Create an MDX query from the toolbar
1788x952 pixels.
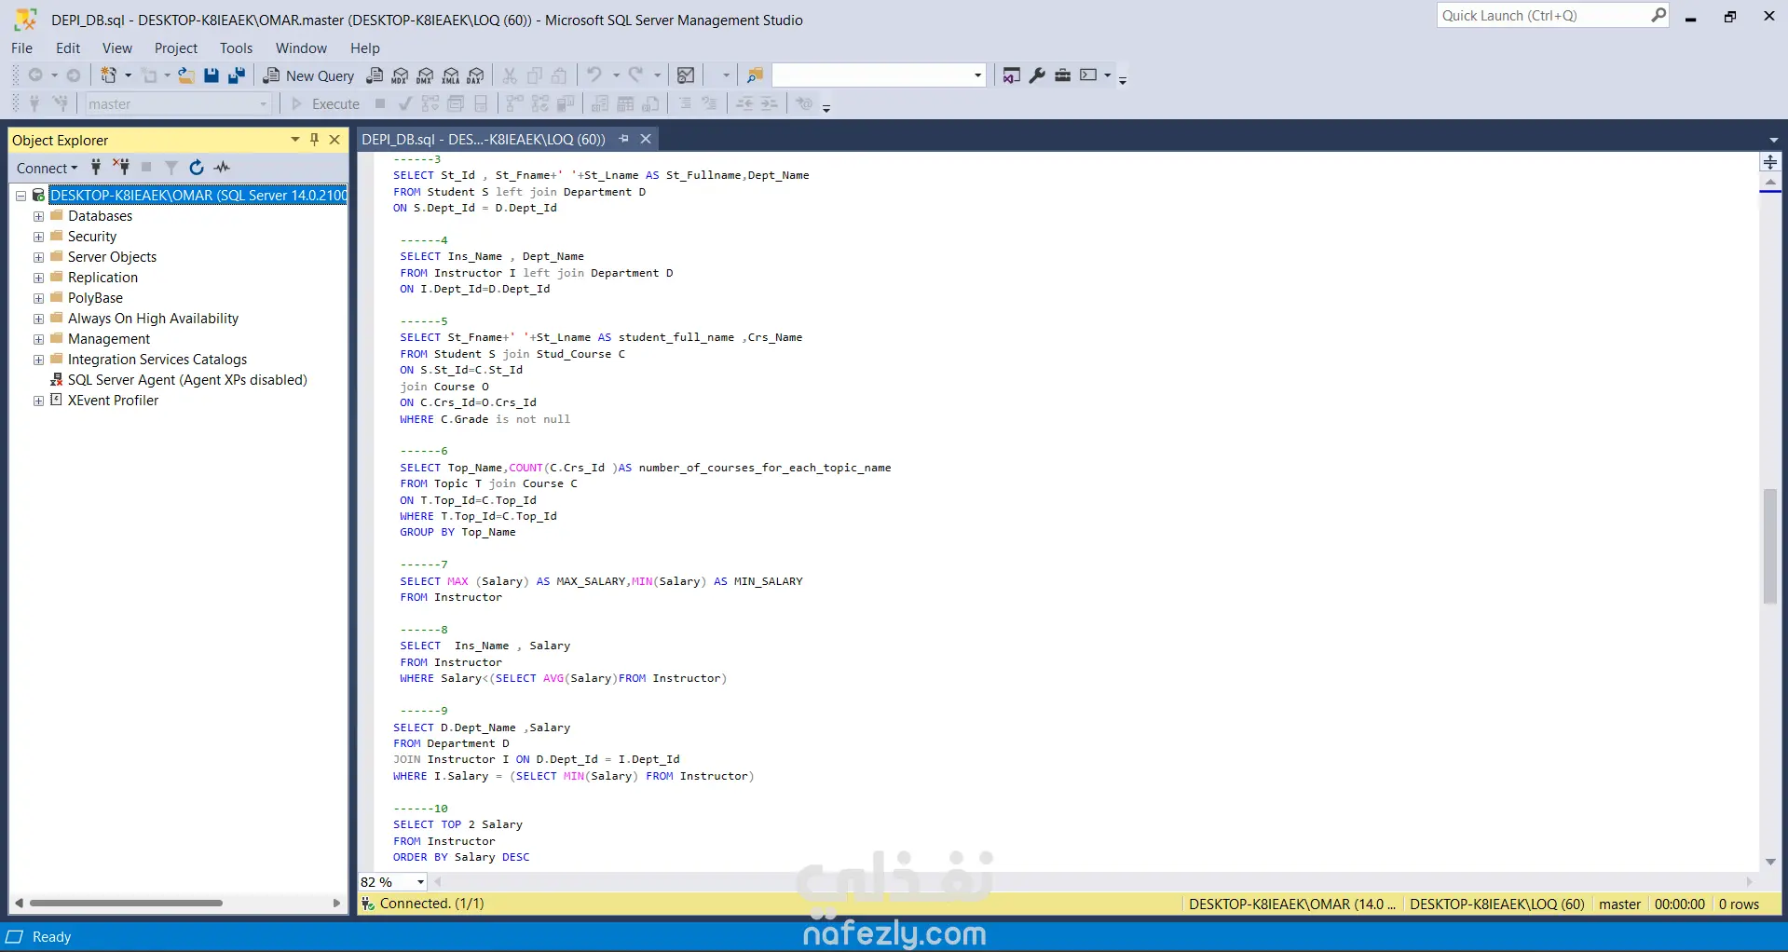tap(400, 75)
